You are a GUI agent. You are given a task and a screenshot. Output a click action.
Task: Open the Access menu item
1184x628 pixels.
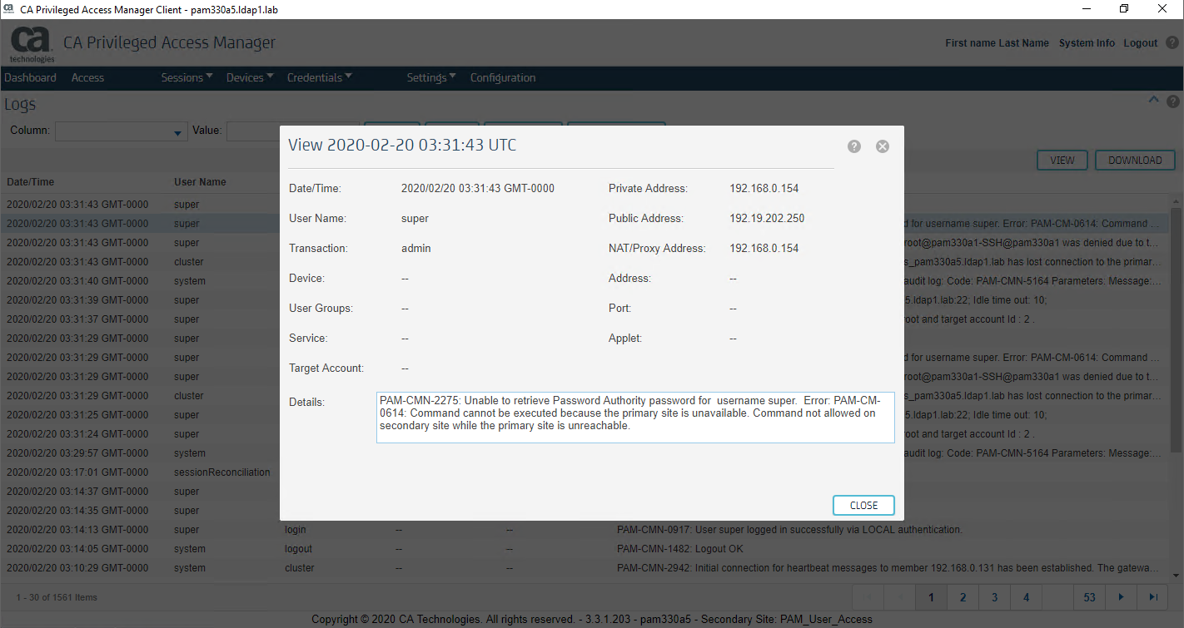(87, 77)
